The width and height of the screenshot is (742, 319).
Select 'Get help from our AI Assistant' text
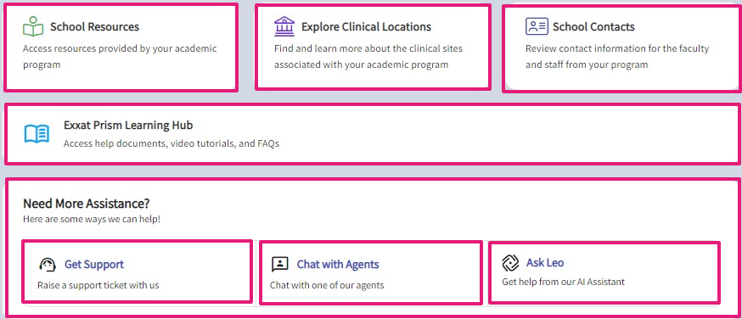coord(563,282)
